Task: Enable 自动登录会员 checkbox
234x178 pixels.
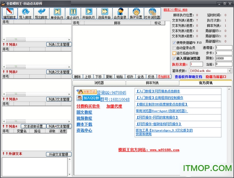Action: 174,48
